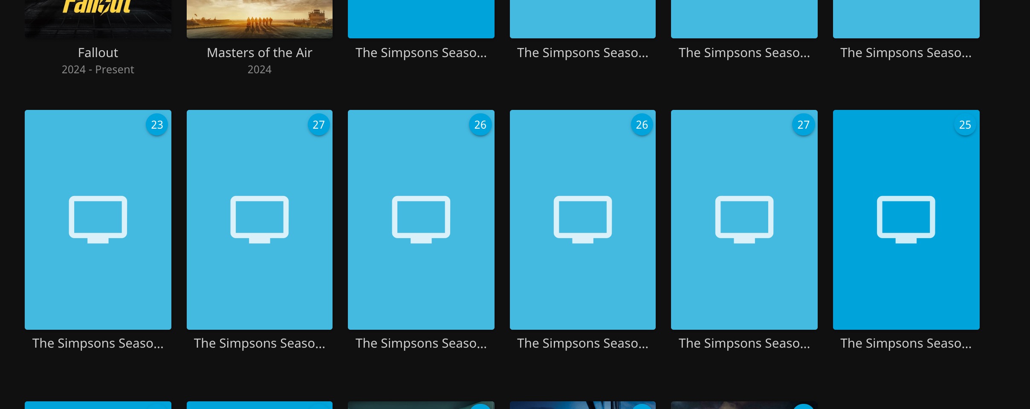This screenshot has width=1030, height=409.
Task: Open TV placeholder icon on leftmost 26-badge card
Action: click(x=421, y=219)
